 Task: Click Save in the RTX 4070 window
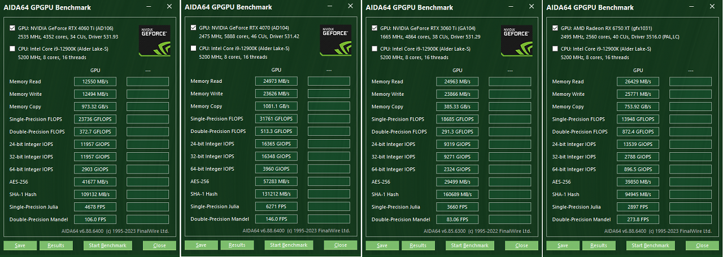tap(201, 245)
